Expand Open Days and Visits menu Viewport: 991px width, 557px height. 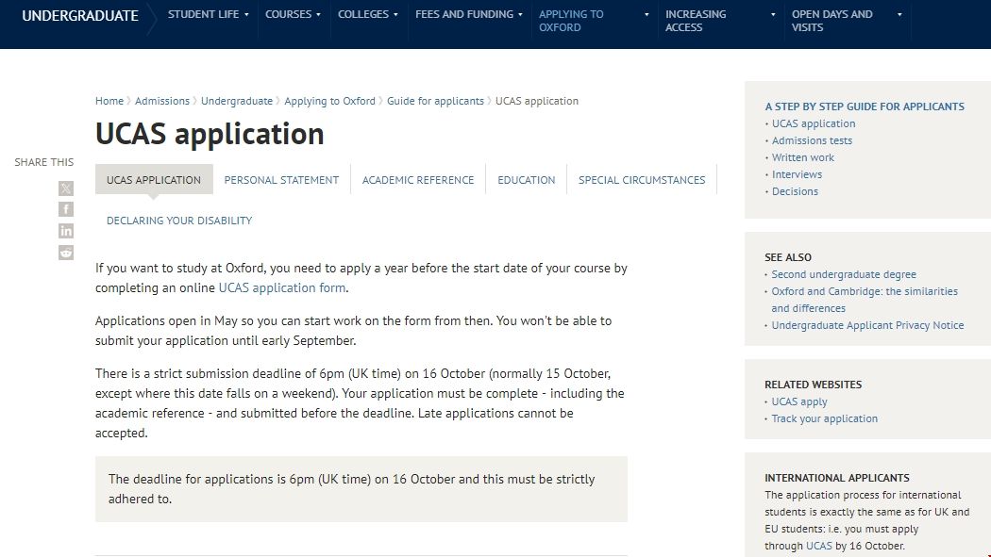(847, 21)
